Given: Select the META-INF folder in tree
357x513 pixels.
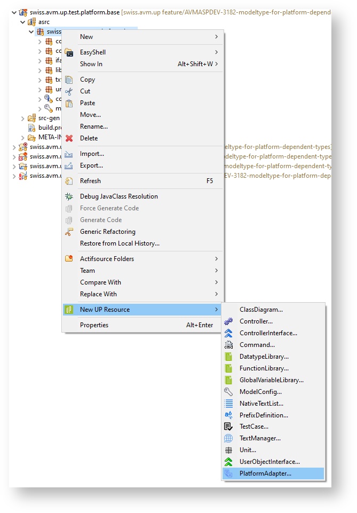Looking at the screenshot, I should [x=47, y=137].
